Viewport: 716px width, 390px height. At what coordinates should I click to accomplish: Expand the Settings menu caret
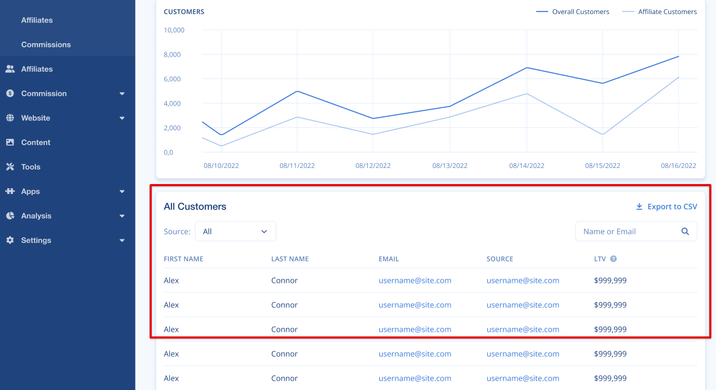122,240
